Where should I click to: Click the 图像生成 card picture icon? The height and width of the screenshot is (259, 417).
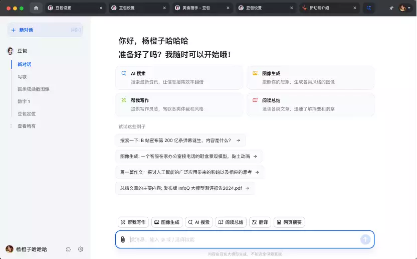point(255,73)
